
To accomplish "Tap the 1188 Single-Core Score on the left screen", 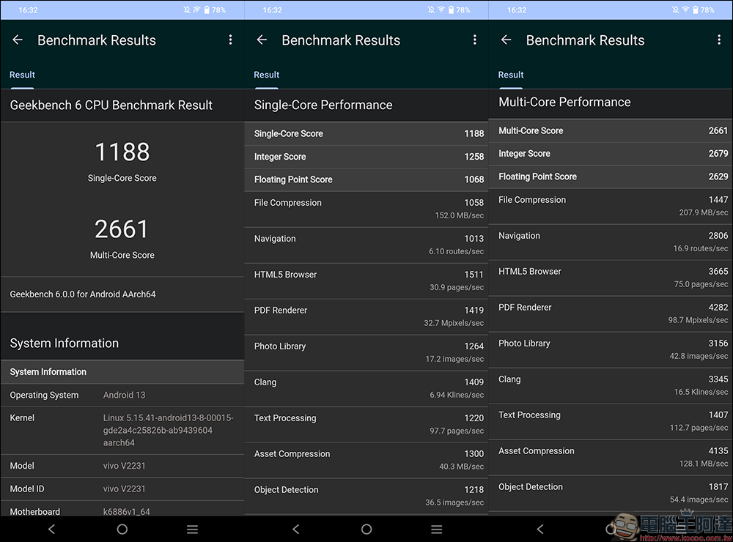I will (x=122, y=152).
